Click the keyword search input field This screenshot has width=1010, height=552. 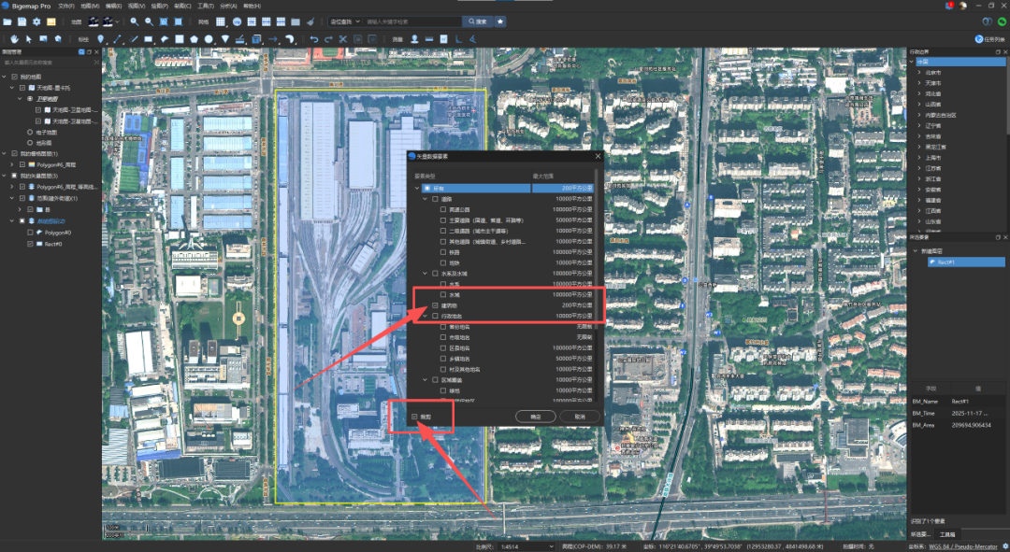(412, 21)
